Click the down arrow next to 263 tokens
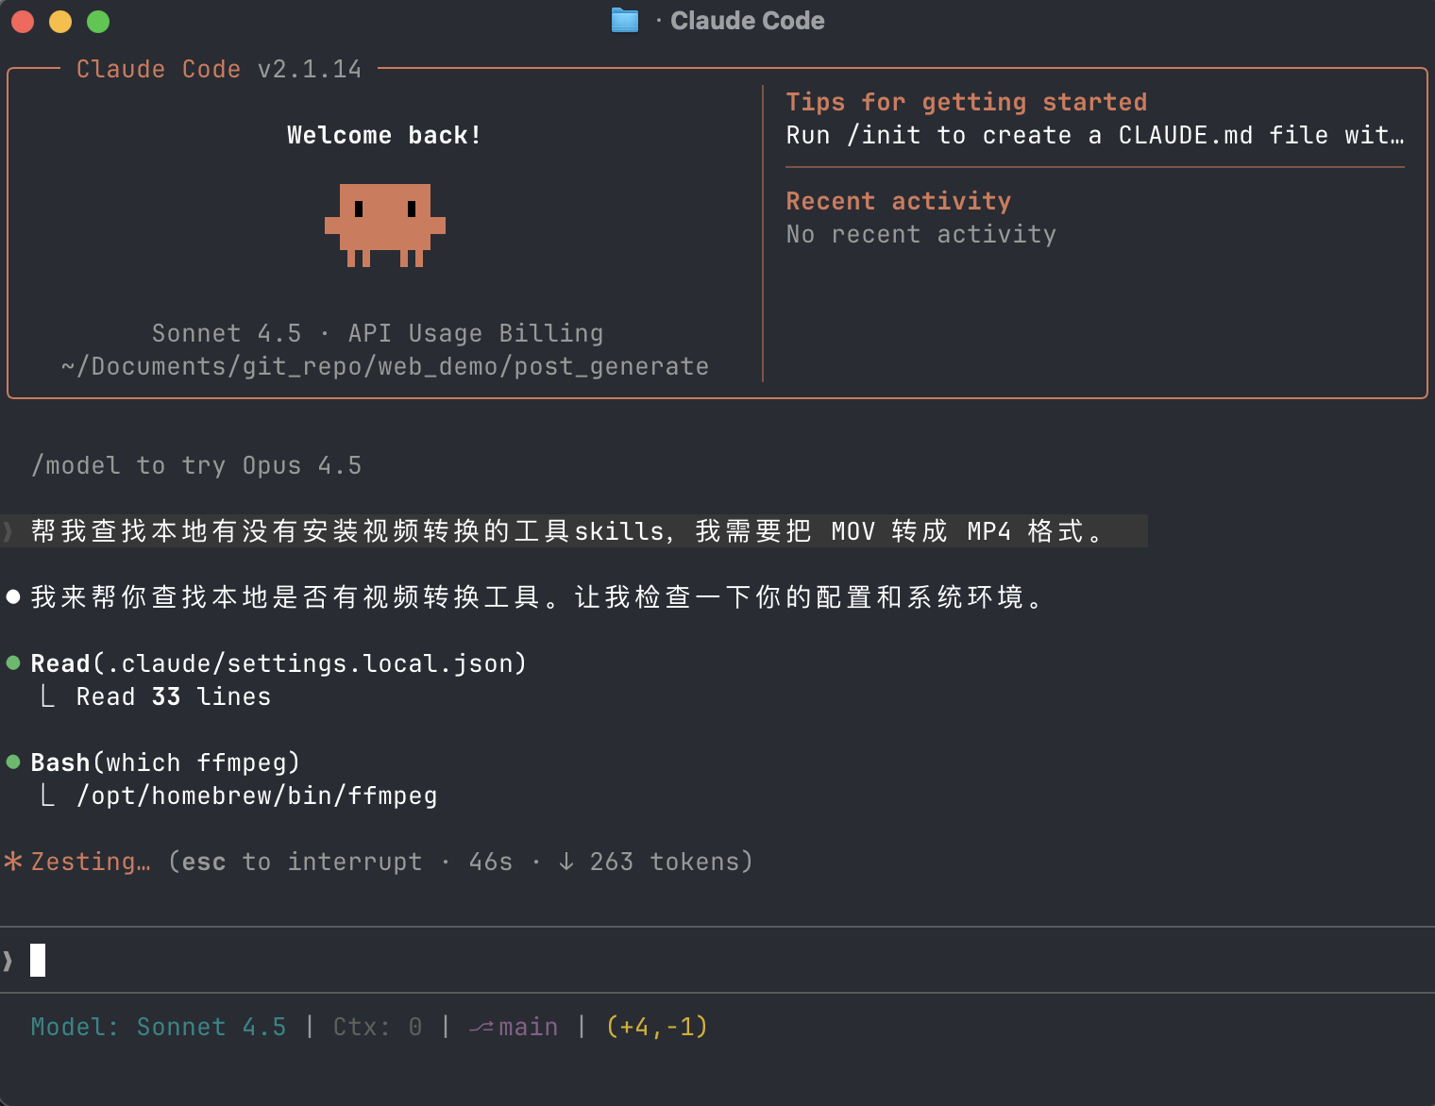The image size is (1435, 1106). click(566, 861)
